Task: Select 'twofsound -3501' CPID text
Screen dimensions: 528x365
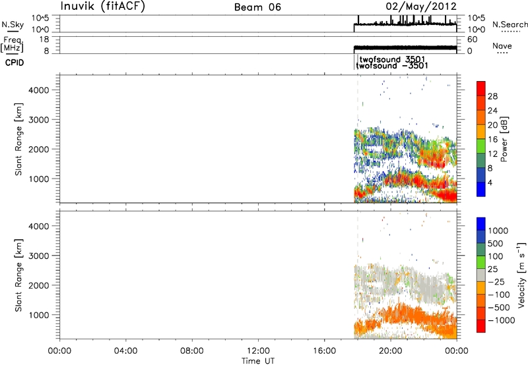Action: point(392,65)
